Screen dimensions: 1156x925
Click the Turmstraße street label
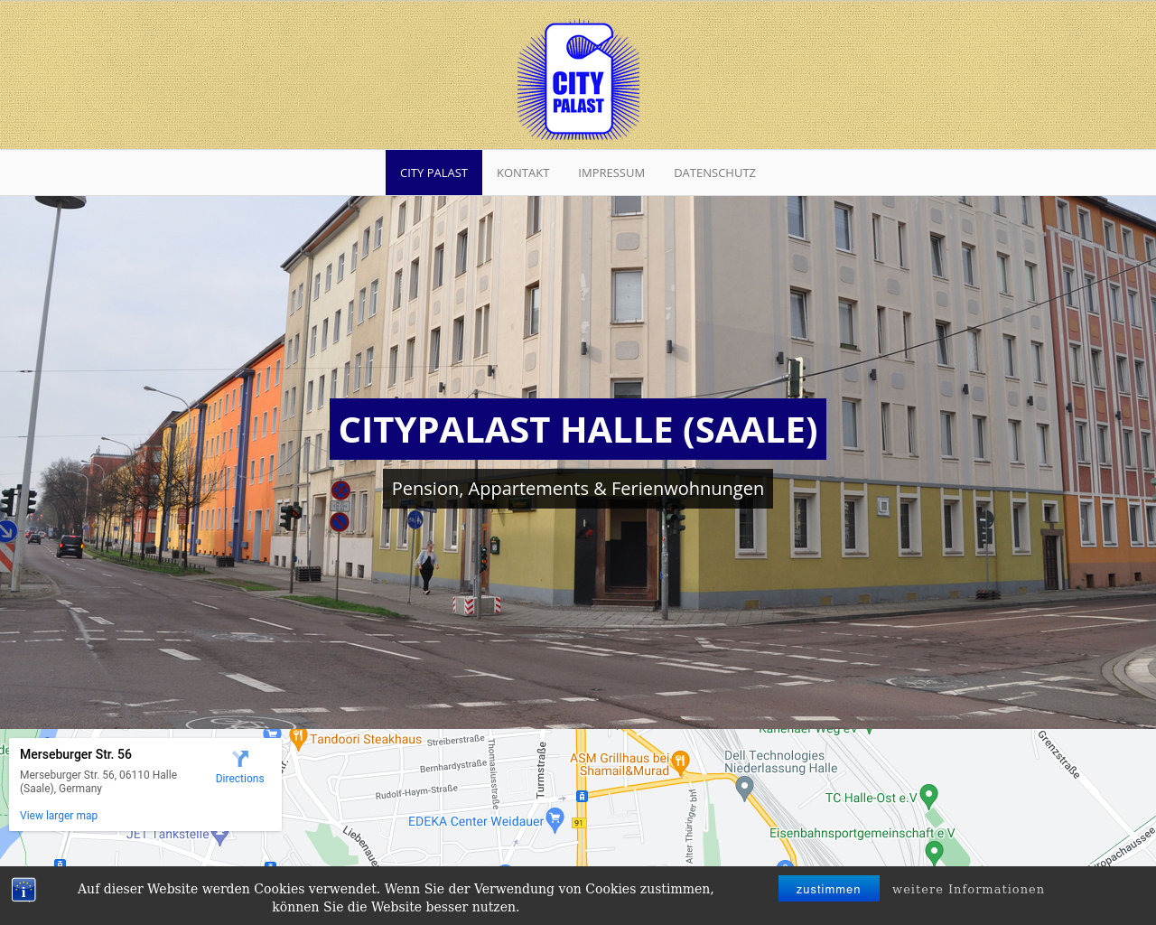click(x=542, y=771)
